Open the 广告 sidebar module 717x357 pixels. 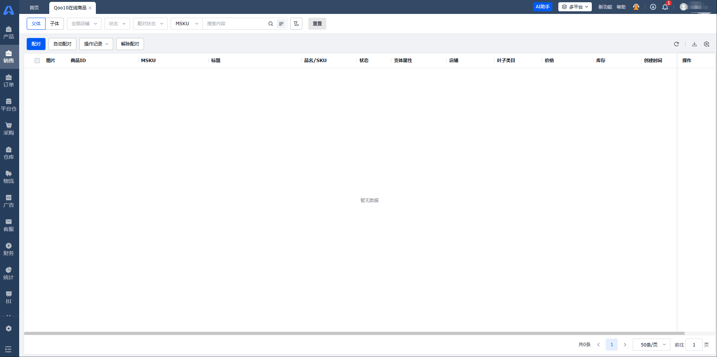(x=9, y=201)
